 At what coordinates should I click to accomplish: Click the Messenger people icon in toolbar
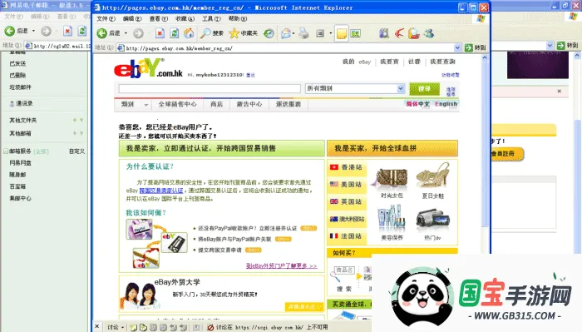pyautogui.click(x=429, y=33)
